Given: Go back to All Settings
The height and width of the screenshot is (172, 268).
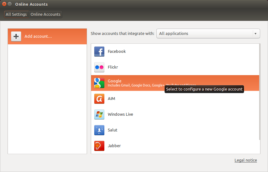Looking at the screenshot, I should (16, 14).
